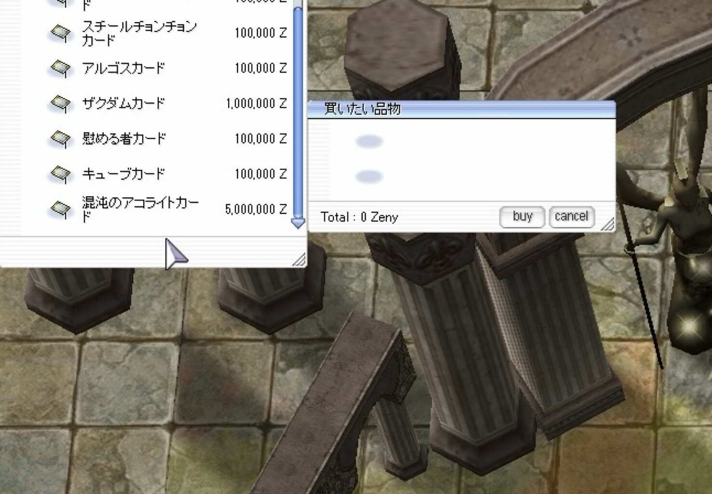The width and height of the screenshot is (712, 494).
Task: Click the shop list window resize grip
Action: tap(299, 261)
